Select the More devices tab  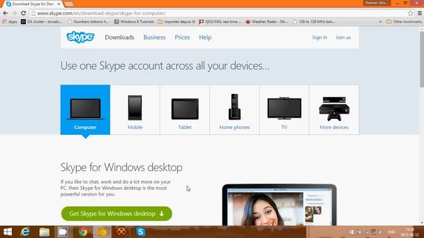pyautogui.click(x=334, y=110)
